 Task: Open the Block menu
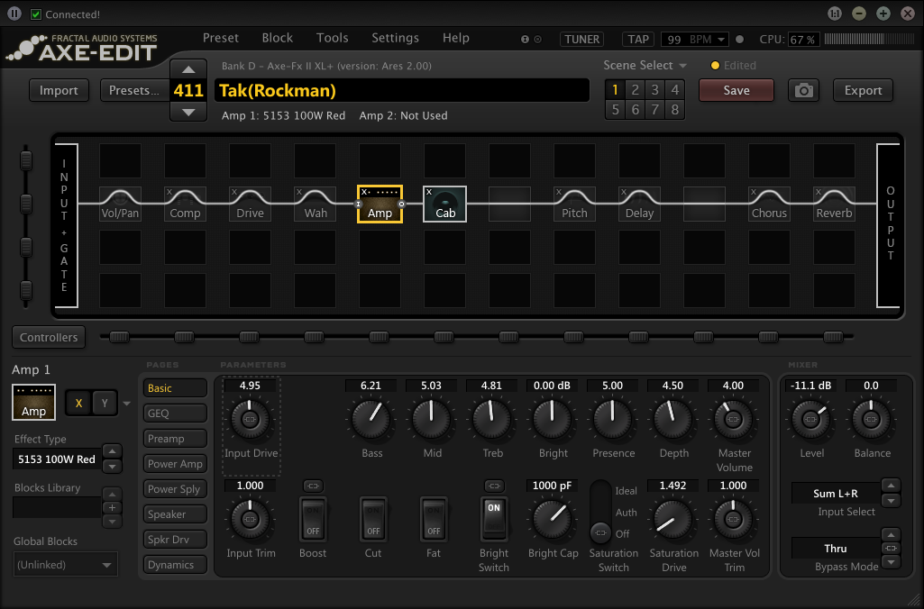pyautogui.click(x=278, y=38)
